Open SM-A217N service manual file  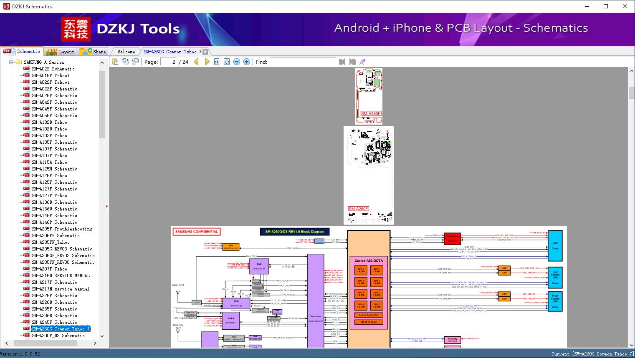pyautogui.click(x=61, y=289)
